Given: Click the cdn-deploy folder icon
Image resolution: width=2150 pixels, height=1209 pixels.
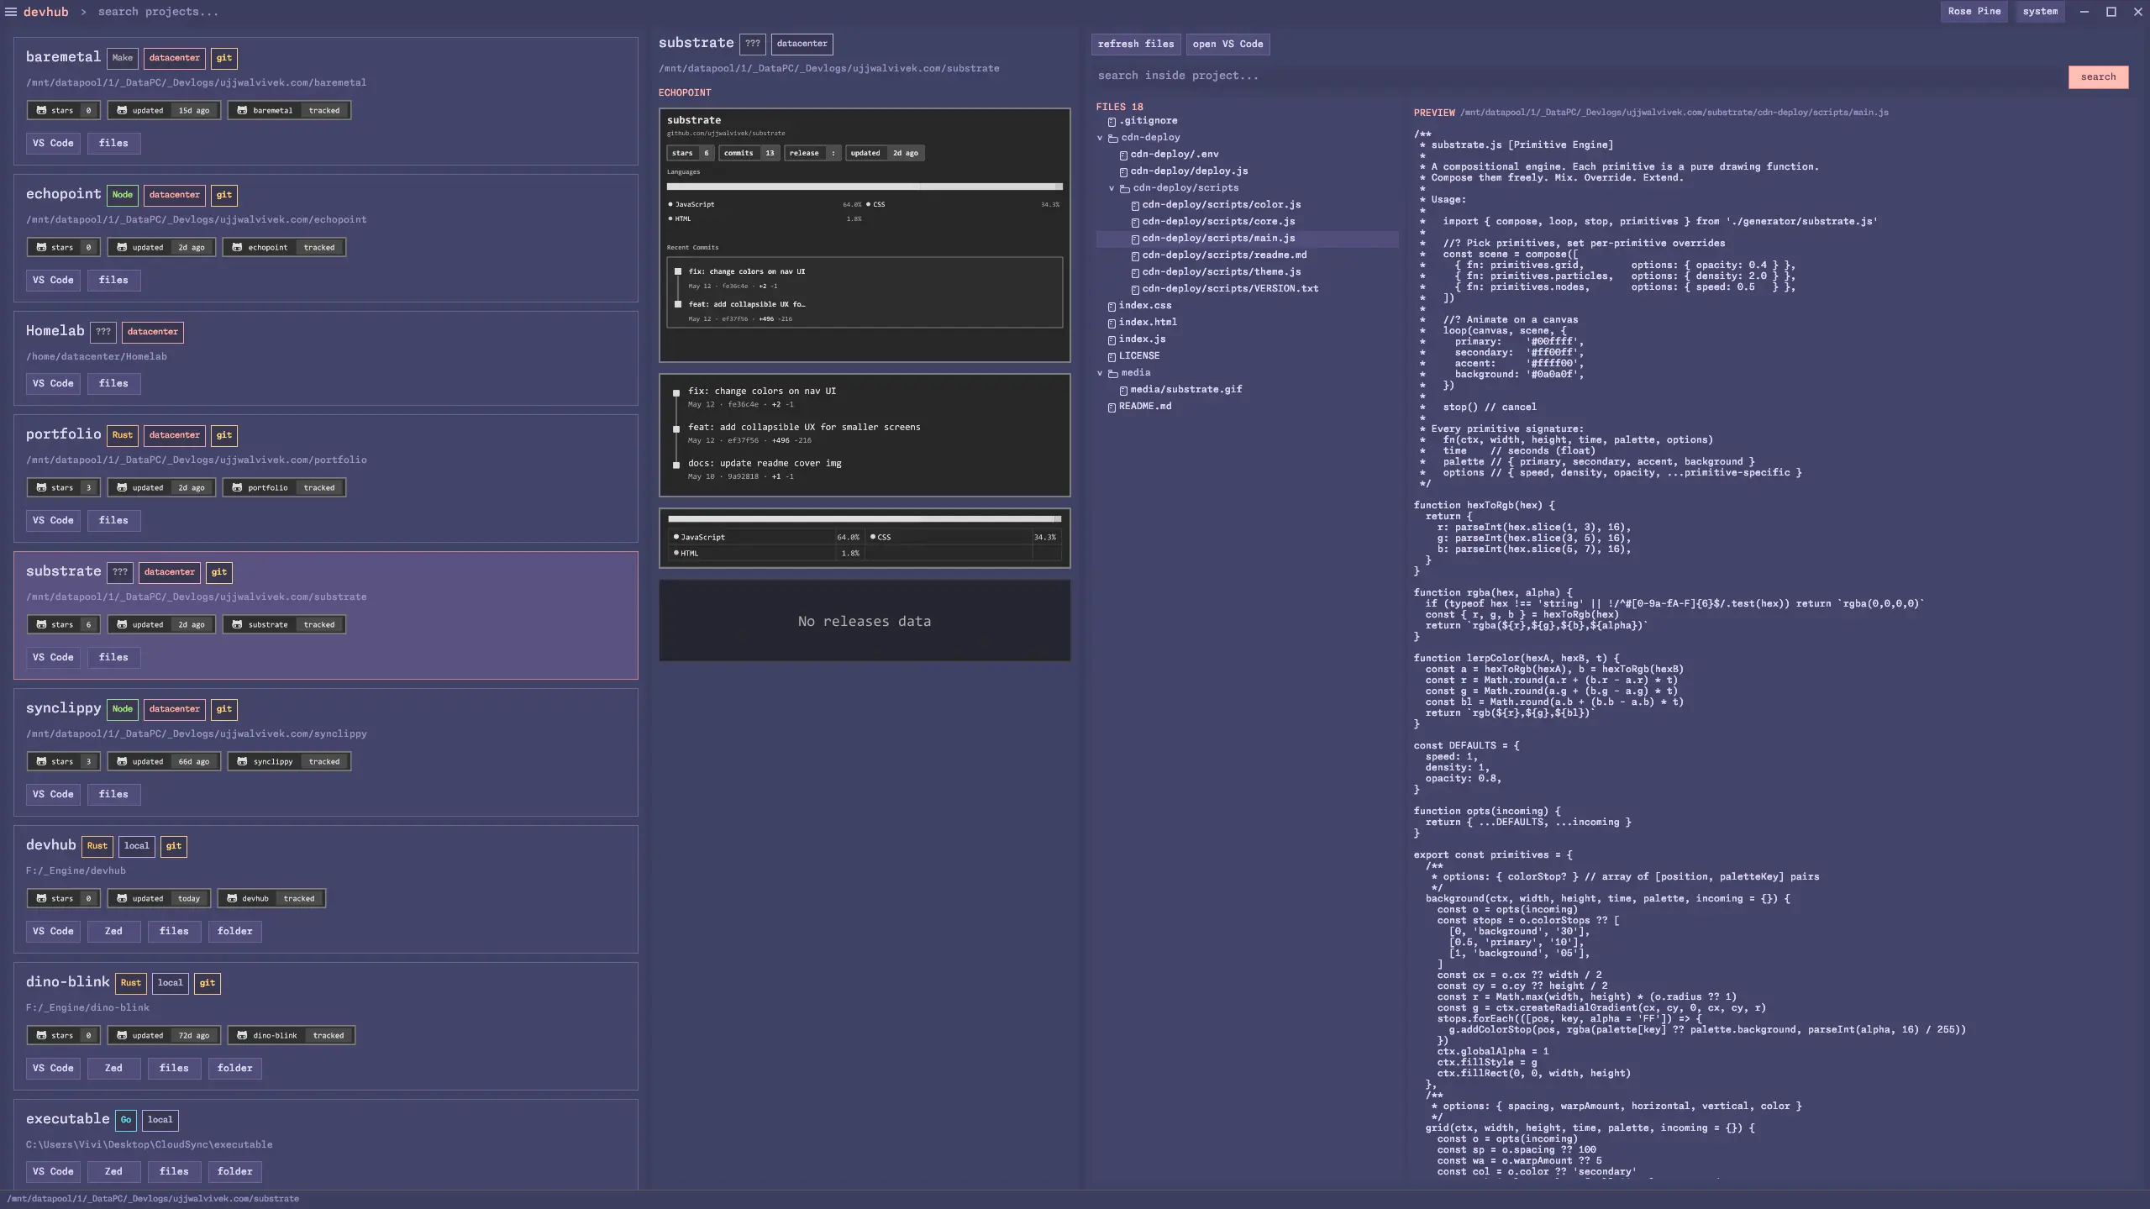Looking at the screenshot, I should point(1112,138).
